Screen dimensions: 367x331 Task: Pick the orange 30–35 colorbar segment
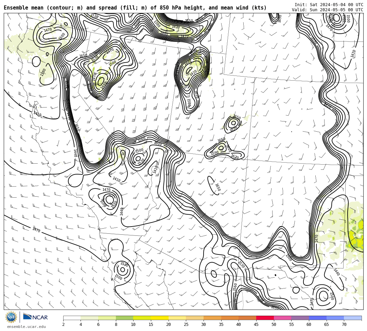(212, 318)
